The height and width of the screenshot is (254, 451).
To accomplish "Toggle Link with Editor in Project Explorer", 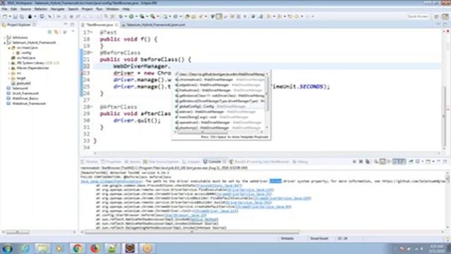I will tap(56, 32).
